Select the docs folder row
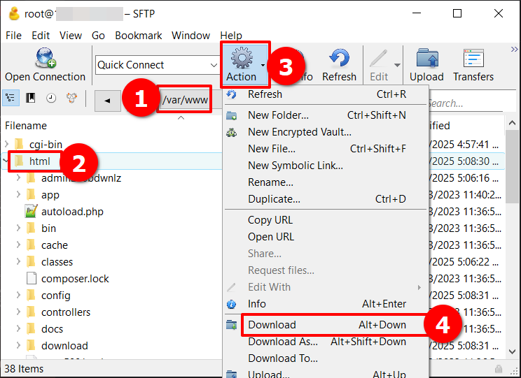Viewport: 521px width, 378px height. click(x=111, y=328)
